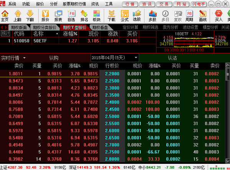230x170 pixels.
Task: Open the 排名 ranking icon
Action: 84,15
